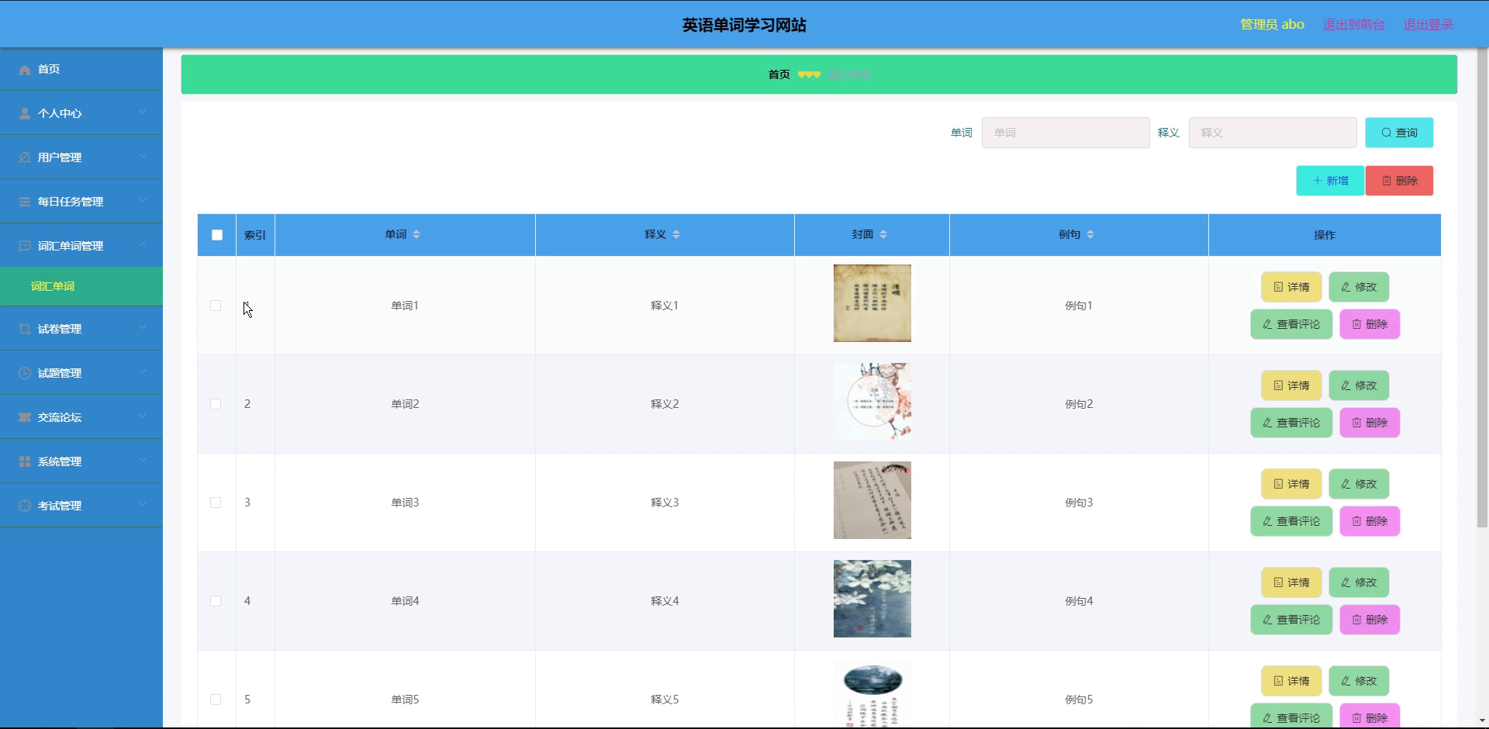This screenshot has width=1489, height=729.
Task: Click the trash icon in top 删除 button
Action: [1387, 181]
